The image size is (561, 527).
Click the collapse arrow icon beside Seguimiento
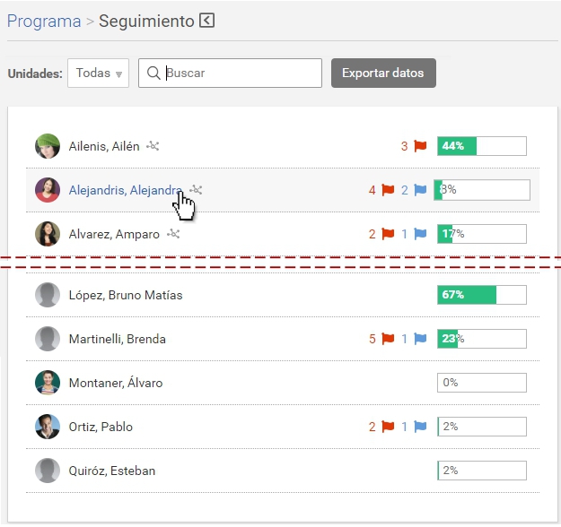click(207, 21)
